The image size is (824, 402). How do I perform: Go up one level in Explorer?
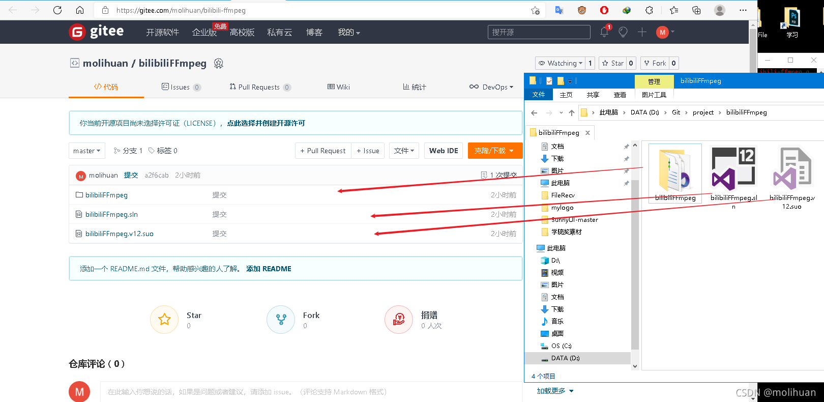pyautogui.click(x=572, y=112)
